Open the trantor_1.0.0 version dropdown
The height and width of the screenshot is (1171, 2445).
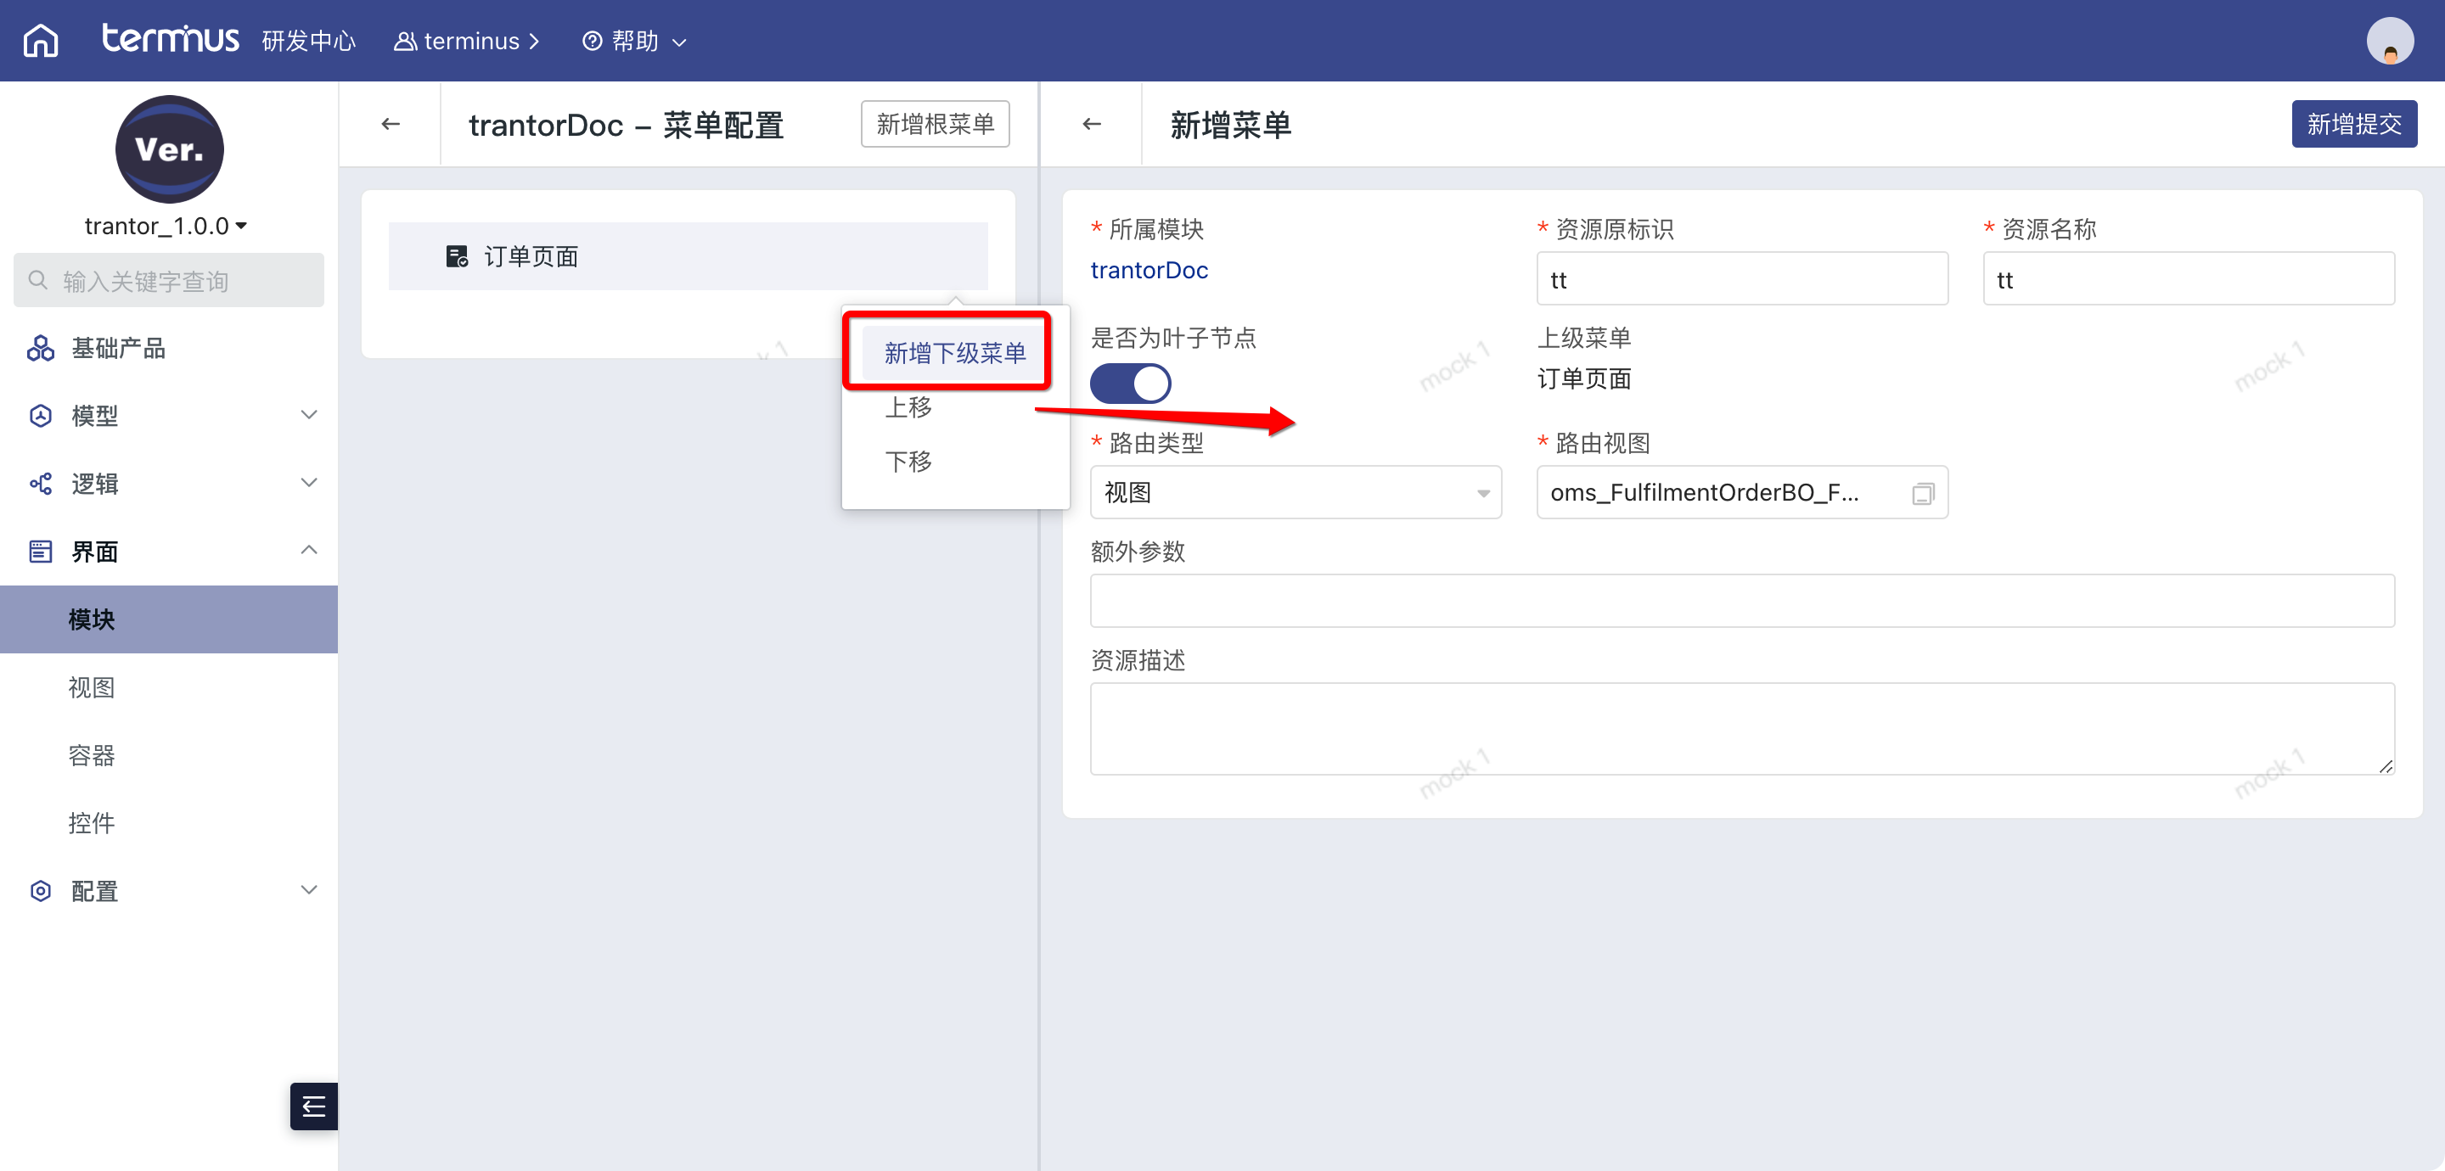coord(166,226)
